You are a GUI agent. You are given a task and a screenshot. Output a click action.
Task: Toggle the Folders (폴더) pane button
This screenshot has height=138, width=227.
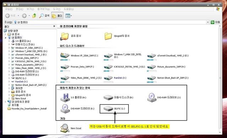coord(57,16)
